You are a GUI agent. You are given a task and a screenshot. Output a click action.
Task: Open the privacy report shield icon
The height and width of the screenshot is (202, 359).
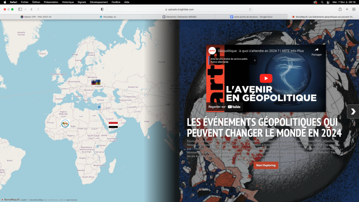point(102,9)
